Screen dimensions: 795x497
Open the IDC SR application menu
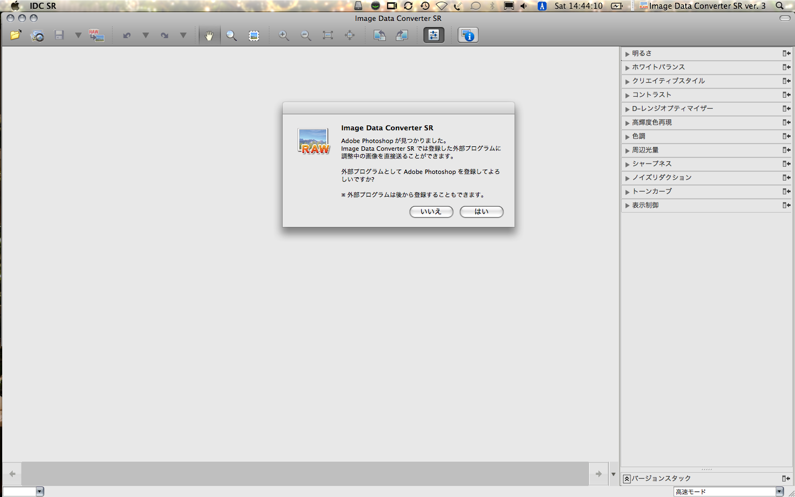pos(43,6)
